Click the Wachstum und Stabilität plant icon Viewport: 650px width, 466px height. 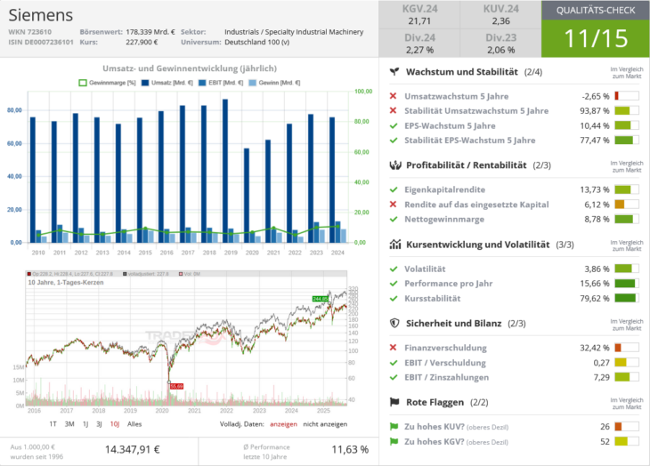[x=394, y=72]
